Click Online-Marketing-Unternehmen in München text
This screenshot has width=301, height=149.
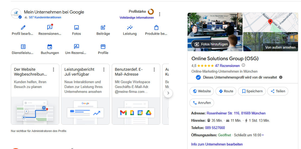tap(225, 72)
